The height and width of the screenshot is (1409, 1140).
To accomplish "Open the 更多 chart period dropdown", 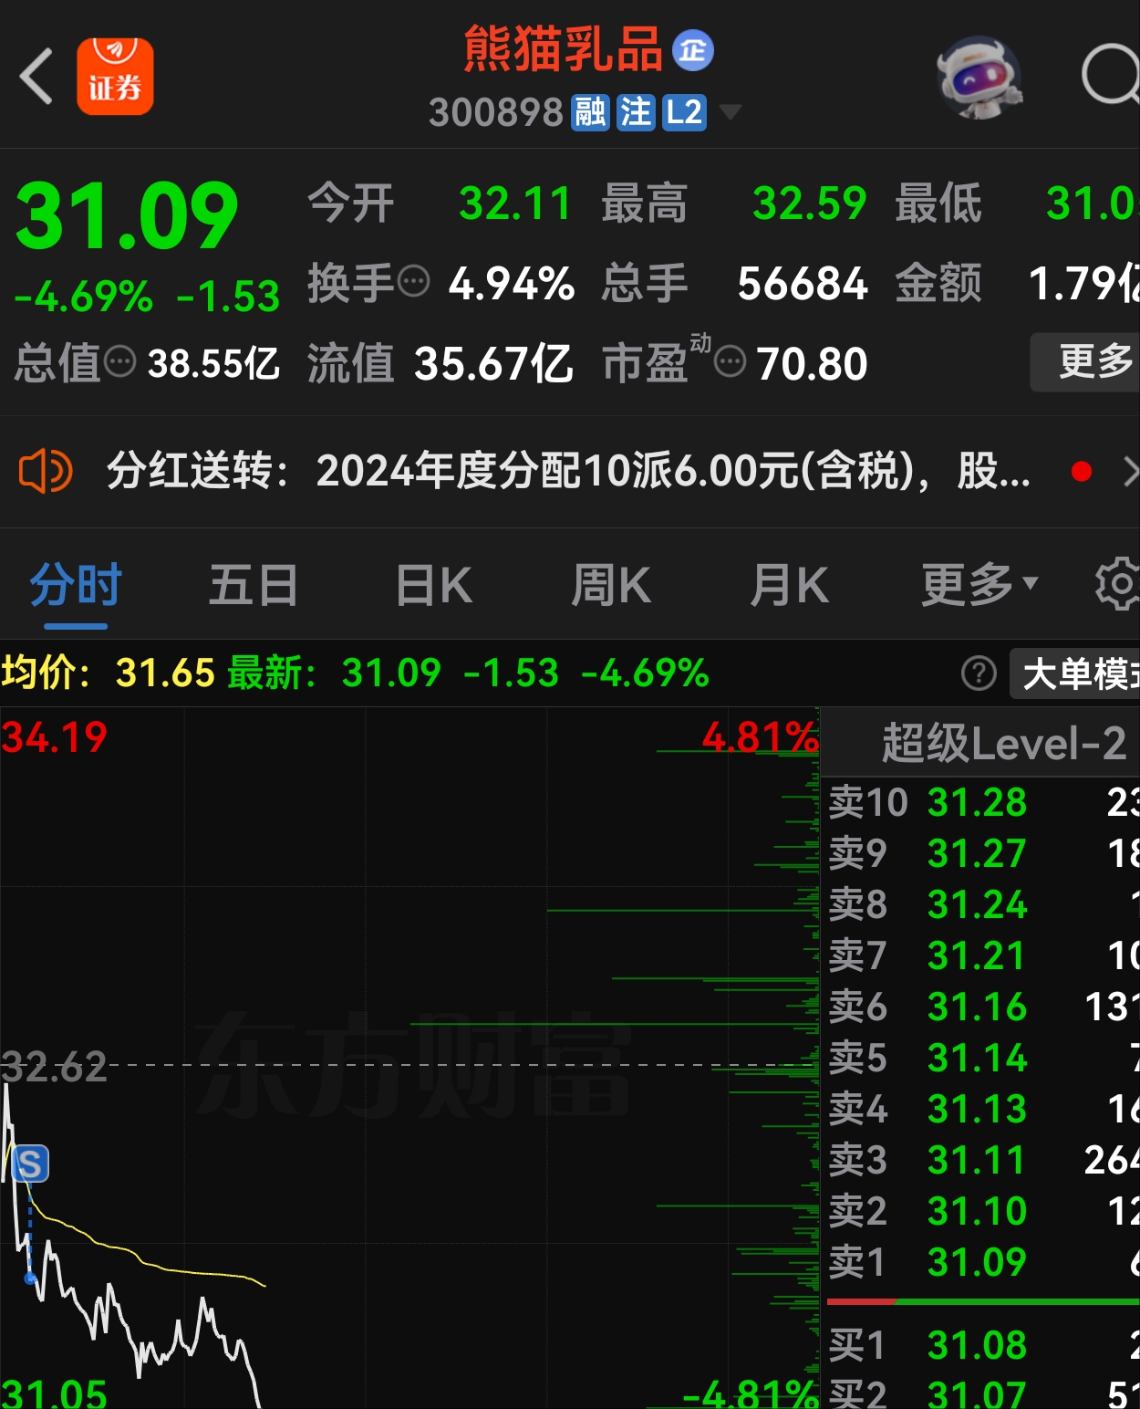I will [980, 586].
